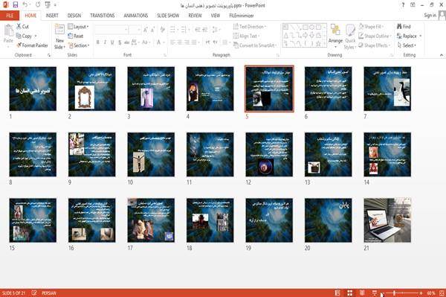Screen dimensions: 446x297
Task: Cut the selected slide
Action: coord(22,27)
